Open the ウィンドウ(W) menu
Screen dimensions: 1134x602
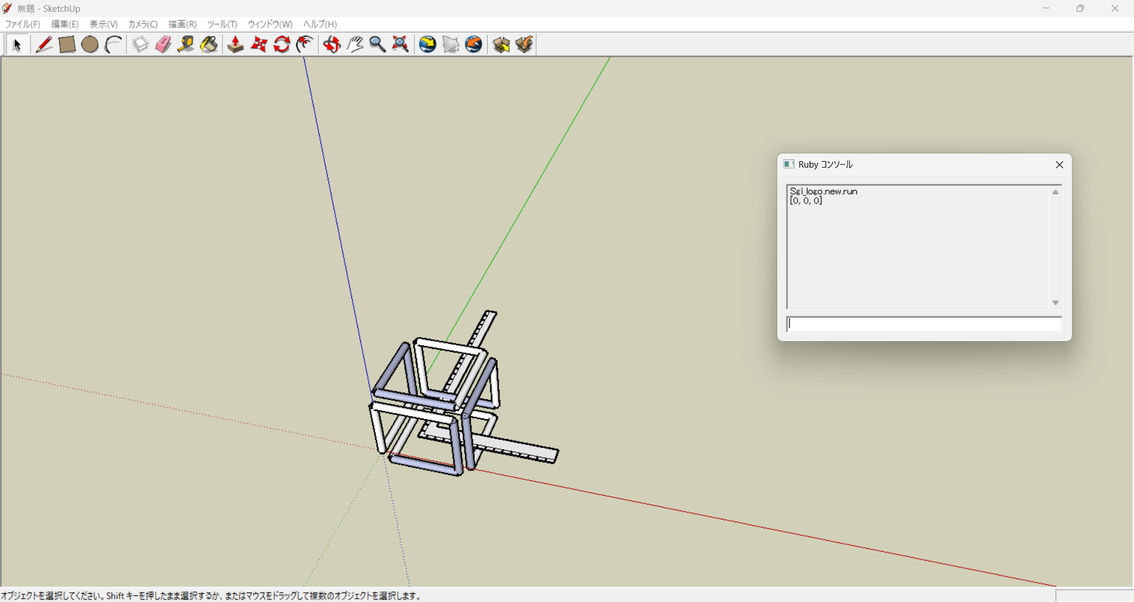click(270, 24)
